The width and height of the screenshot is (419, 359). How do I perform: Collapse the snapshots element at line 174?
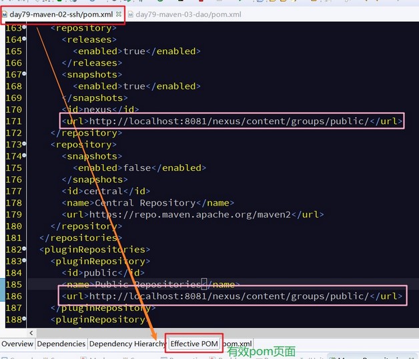click(x=24, y=155)
